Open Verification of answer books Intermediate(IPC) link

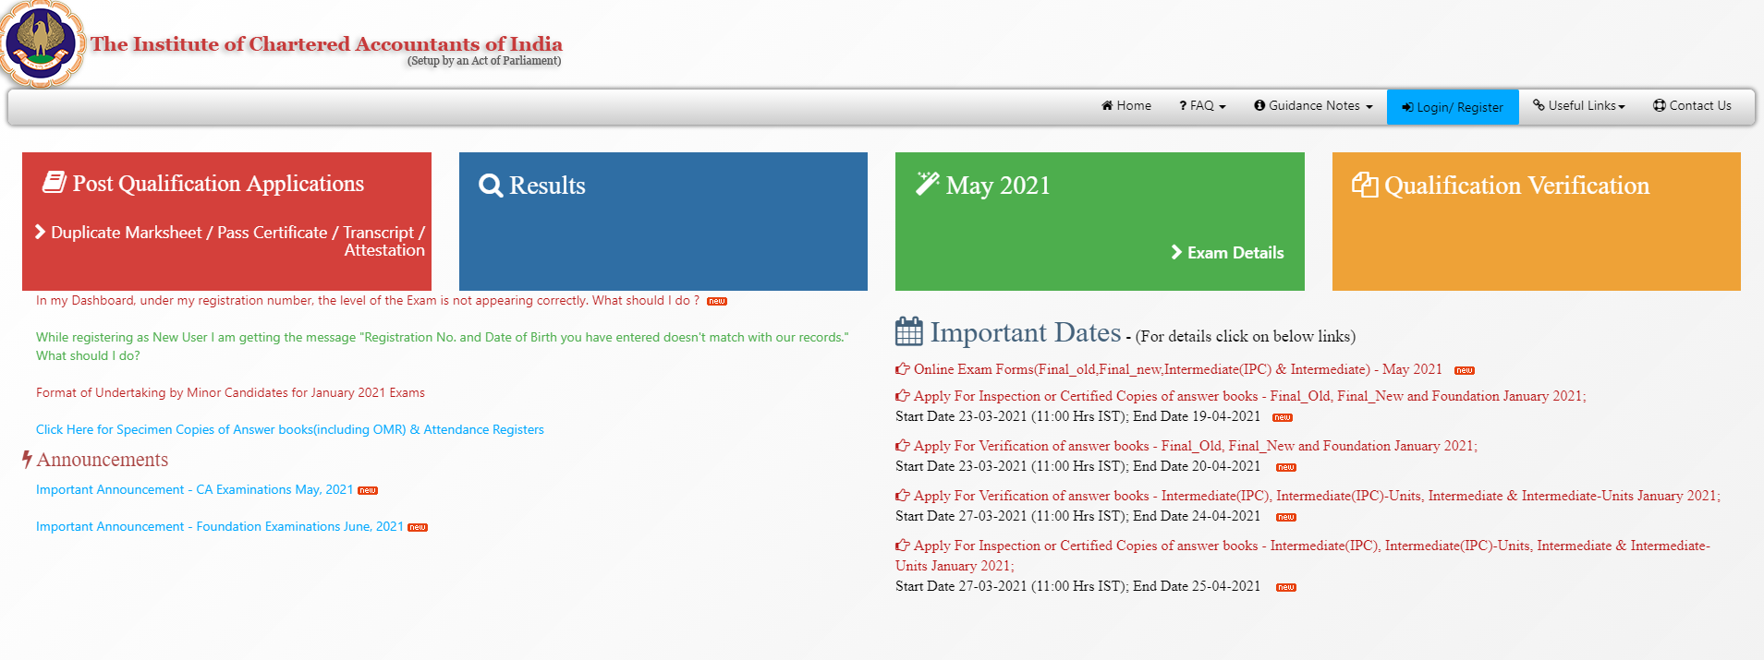coord(1317,496)
